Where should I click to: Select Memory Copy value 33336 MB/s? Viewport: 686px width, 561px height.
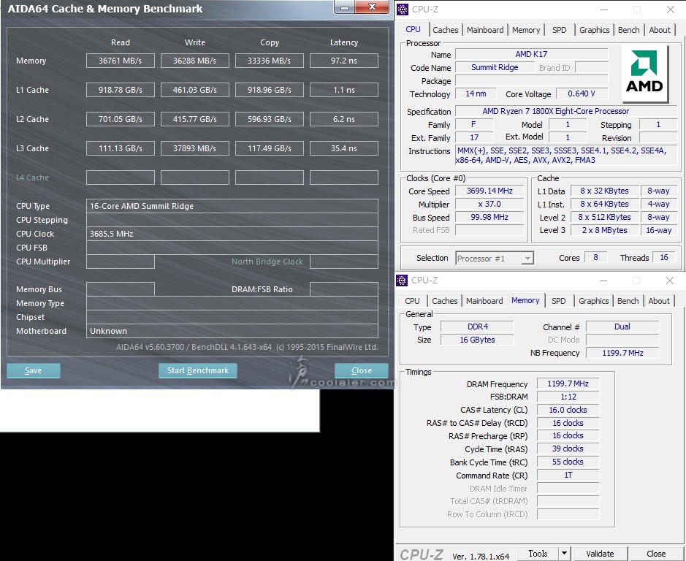click(x=269, y=61)
